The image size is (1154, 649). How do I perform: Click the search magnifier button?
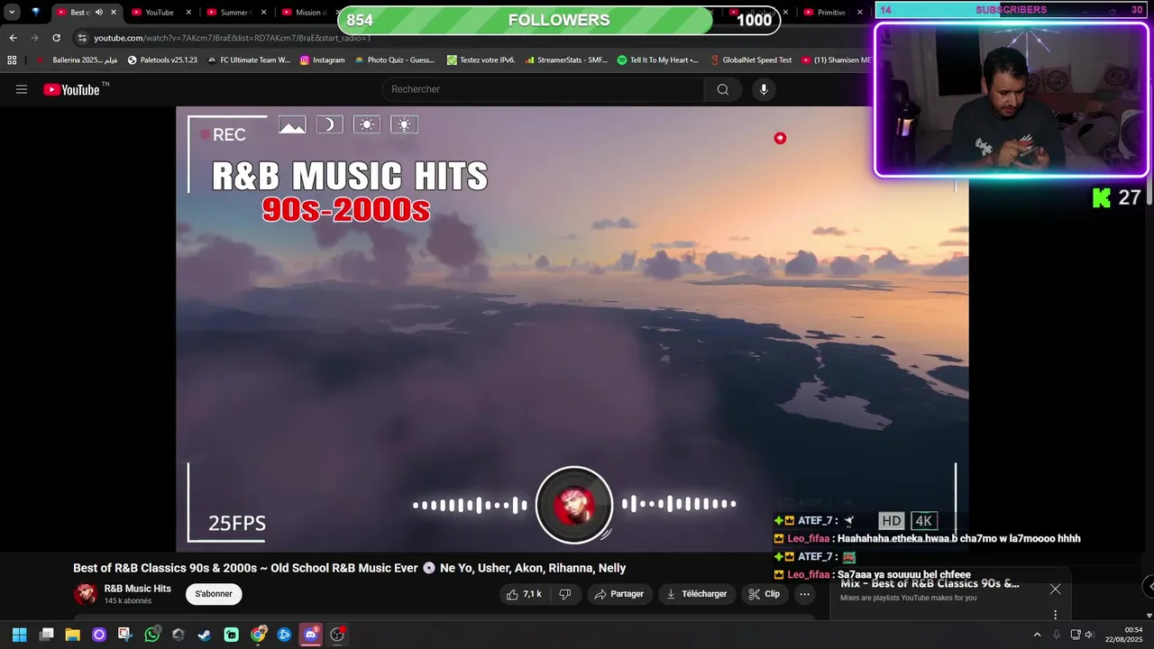point(723,89)
